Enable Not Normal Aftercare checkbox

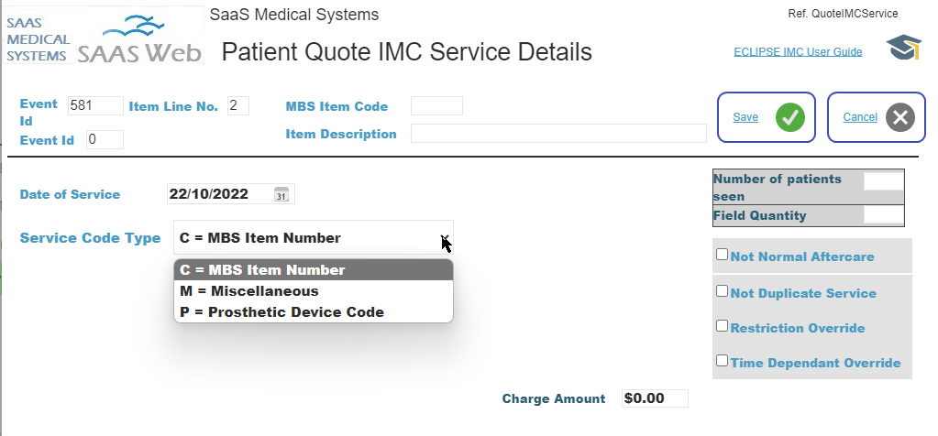click(x=722, y=255)
